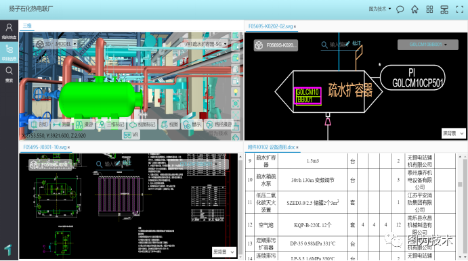Screen dimensions: 468x261
Task: Select the 剖切 sectioning tool
Action: coord(40,124)
